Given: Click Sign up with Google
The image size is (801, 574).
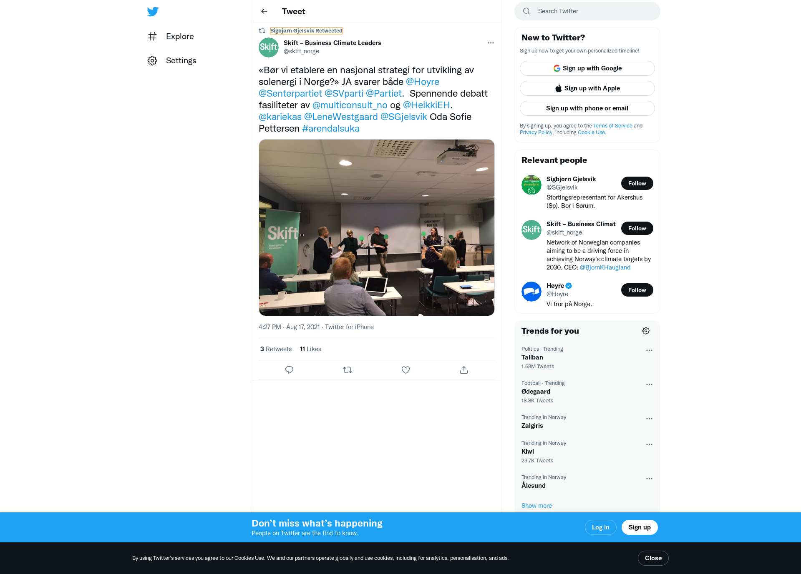Looking at the screenshot, I should [587, 68].
